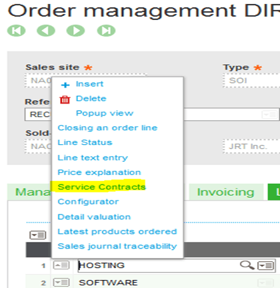Choose Insert from the context menu
Screen dimensions: 280x288
click(89, 84)
